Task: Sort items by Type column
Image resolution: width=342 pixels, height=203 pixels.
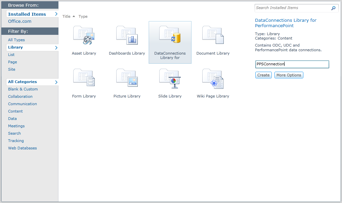Action: tap(83, 16)
